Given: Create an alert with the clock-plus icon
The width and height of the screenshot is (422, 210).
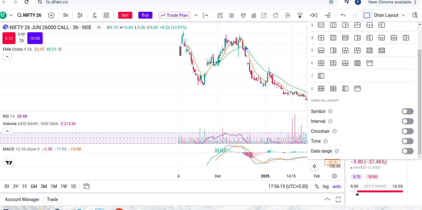Looking at the screenshot, I should 220,15.
